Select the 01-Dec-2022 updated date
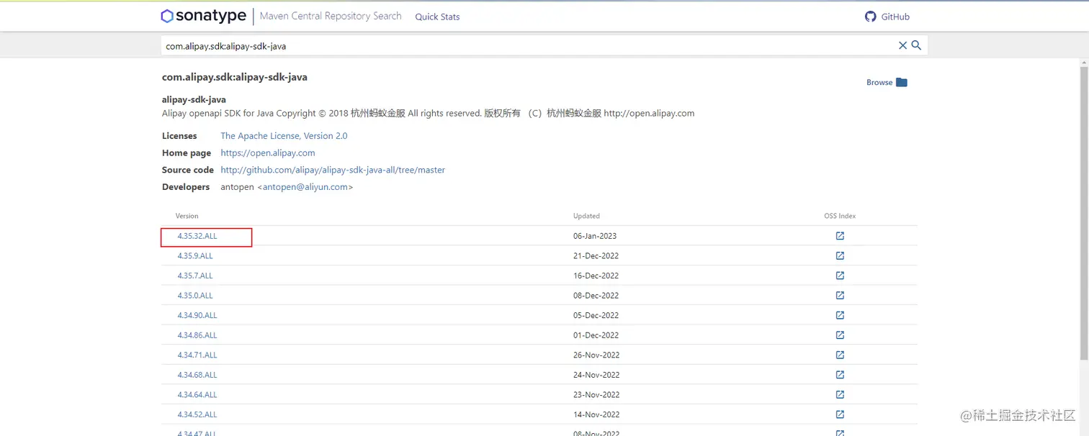This screenshot has width=1089, height=436. tap(596, 335)
